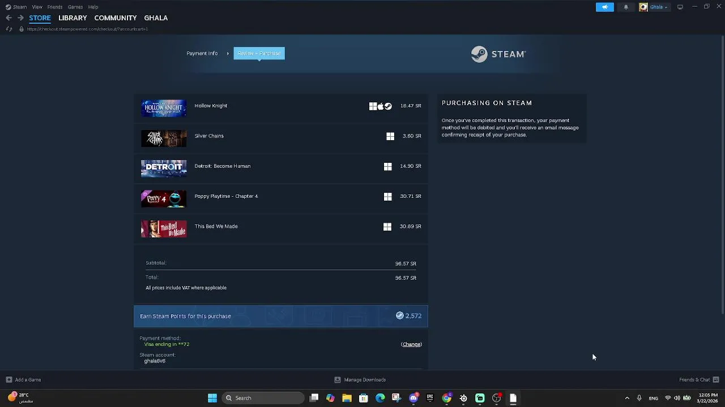Click Windows icon on Poppy Playtime row
725x407 pixels.
coord(387,197)
